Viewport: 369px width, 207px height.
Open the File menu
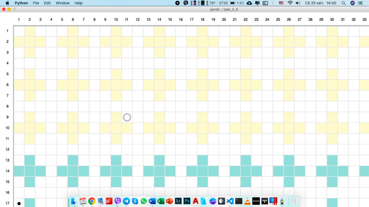tap(36, 3)
